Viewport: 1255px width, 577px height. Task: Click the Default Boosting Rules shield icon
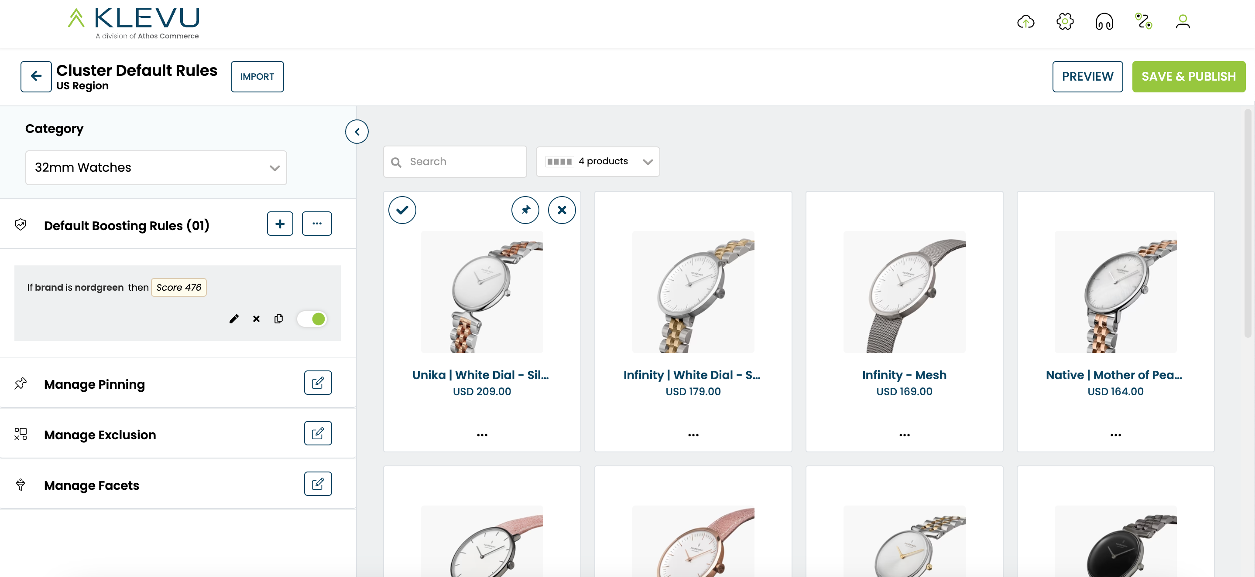pos(21,225)
